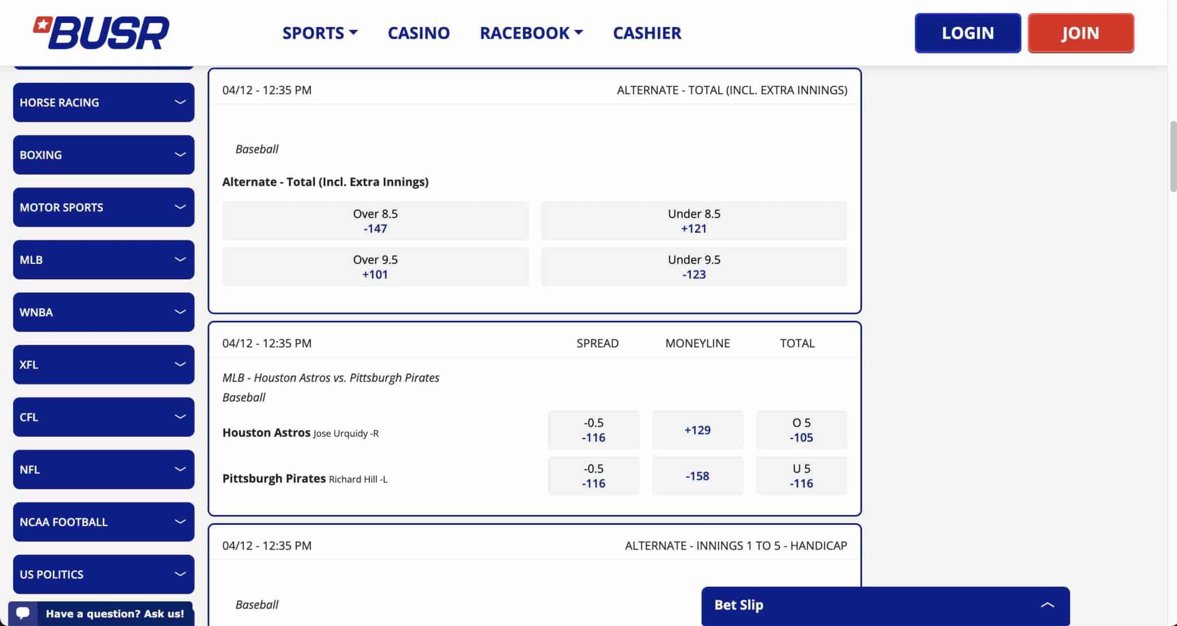The image size is (1177, 626).
Task: Pick Houston Astros moneyline +129
Action: 697,430
